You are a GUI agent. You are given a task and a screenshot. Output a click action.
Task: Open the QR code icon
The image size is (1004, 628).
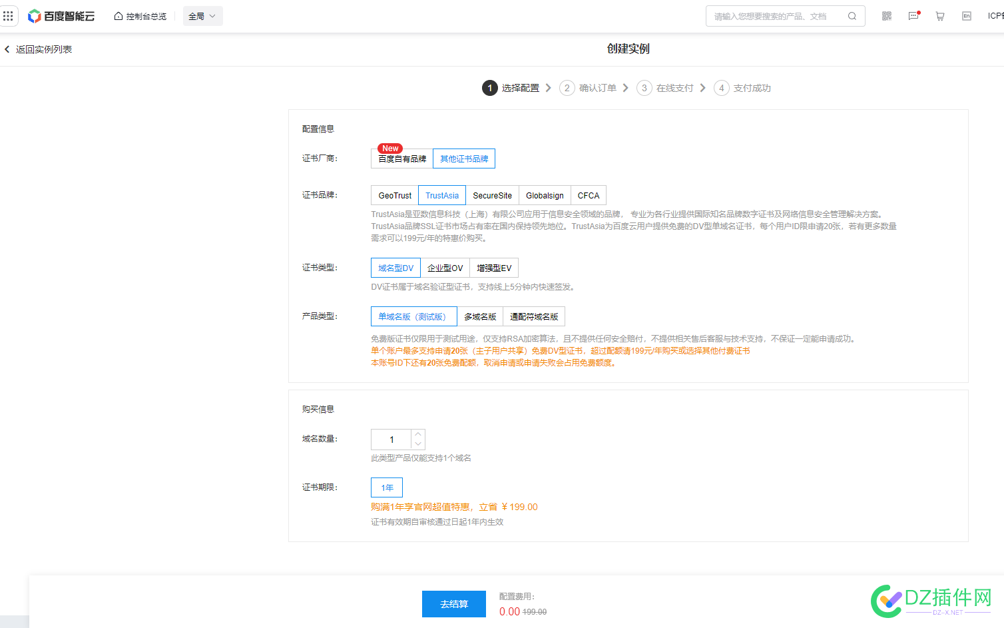[x=887, y=16]
